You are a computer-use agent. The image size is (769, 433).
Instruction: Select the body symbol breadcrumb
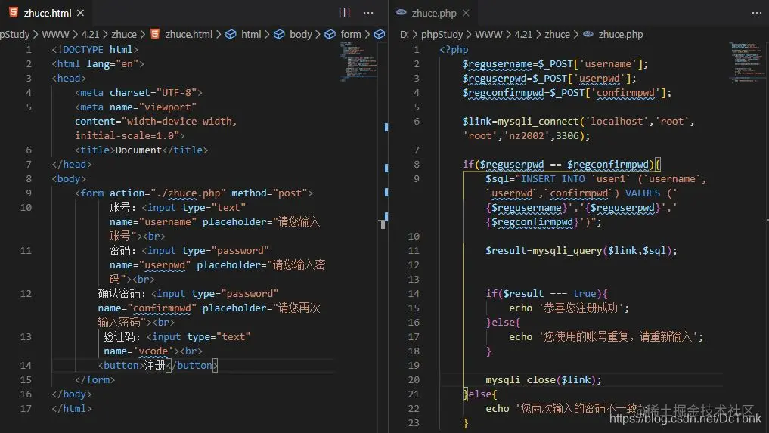click(x=301, y=34)
